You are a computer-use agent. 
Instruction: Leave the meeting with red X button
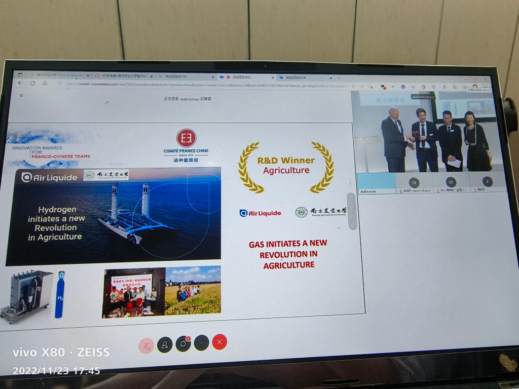pos(219,342)
